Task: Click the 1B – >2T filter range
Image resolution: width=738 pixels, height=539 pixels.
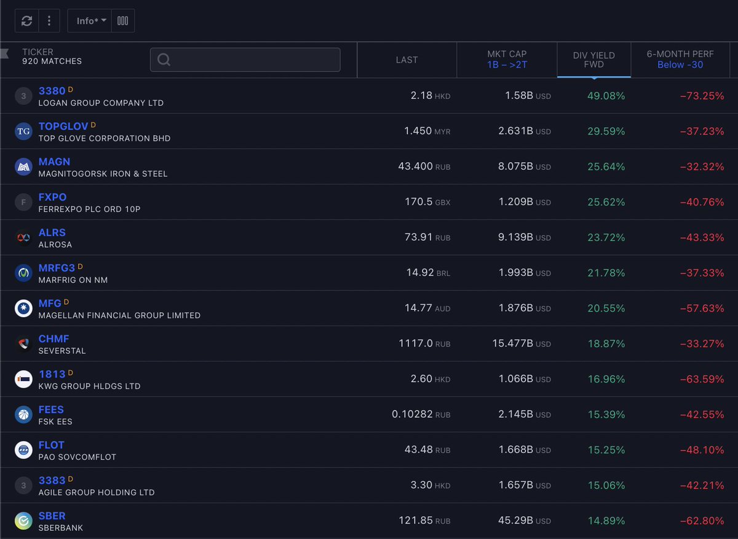Action: pos(507,65)
